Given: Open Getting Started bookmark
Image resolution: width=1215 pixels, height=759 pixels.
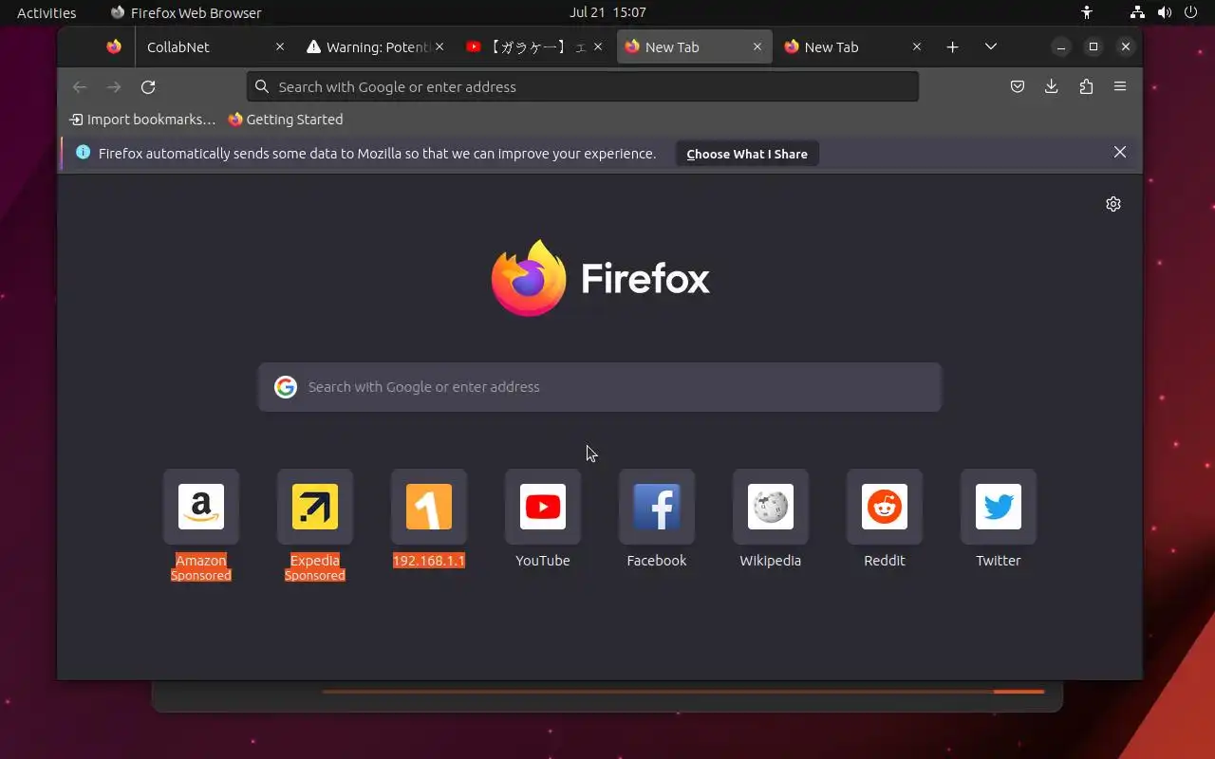Looking at the screenshot, I should point(286,120).
